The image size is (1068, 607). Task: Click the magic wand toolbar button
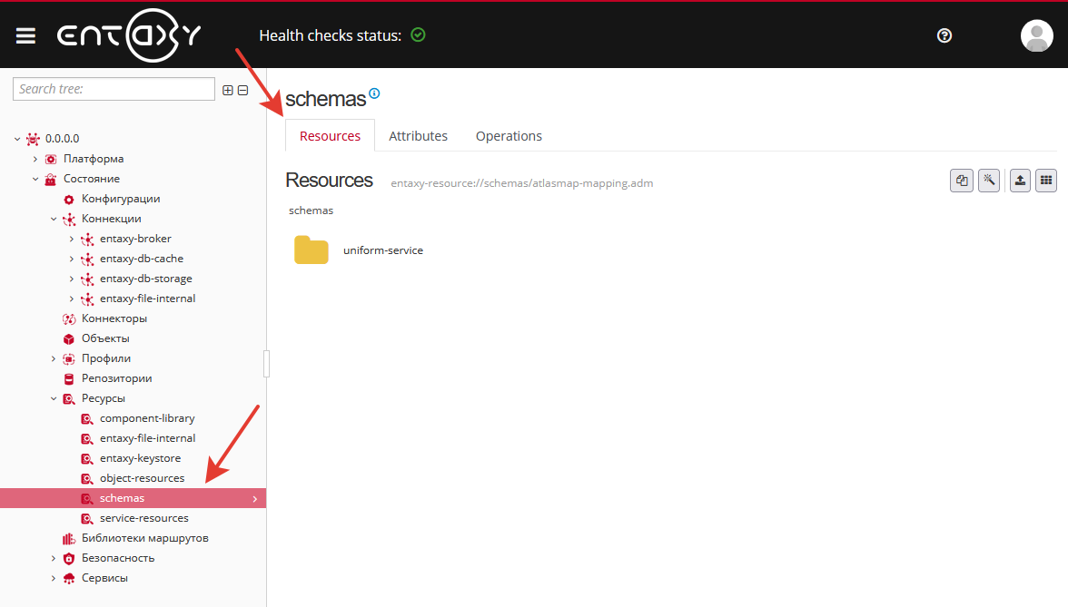click(989, 181)
